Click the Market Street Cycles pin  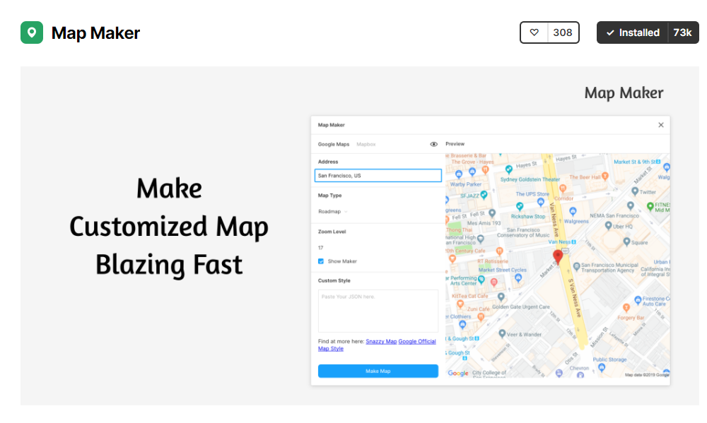pyautogui.click(x=518, y=278)
